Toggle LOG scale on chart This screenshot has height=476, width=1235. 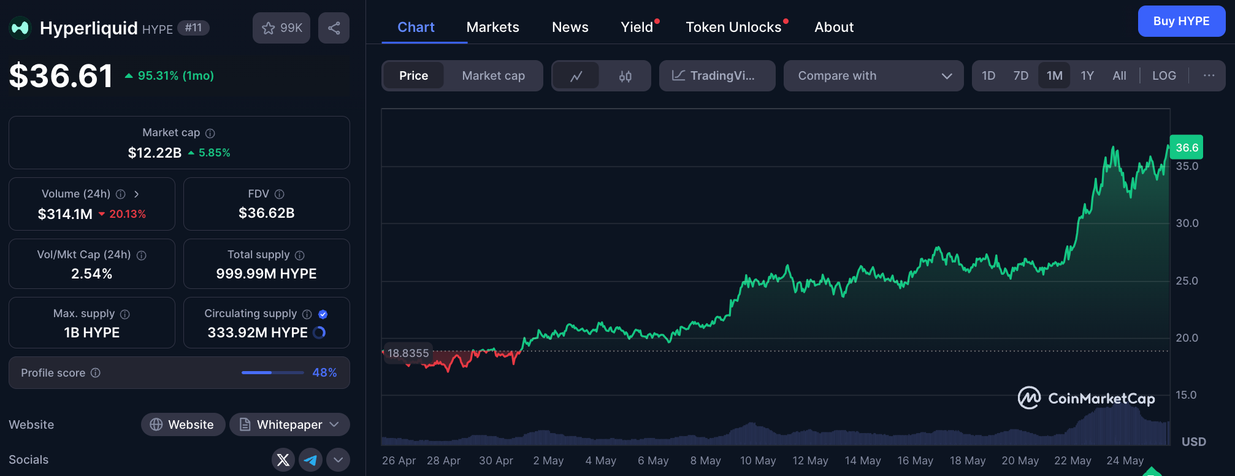click(1164, 75)
